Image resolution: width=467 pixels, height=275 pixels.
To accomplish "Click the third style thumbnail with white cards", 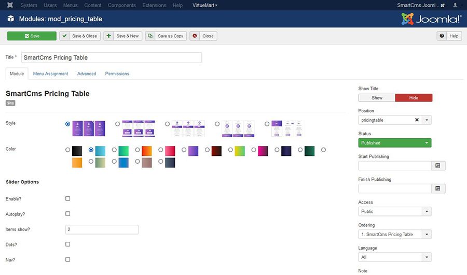I will coord(188,128).
